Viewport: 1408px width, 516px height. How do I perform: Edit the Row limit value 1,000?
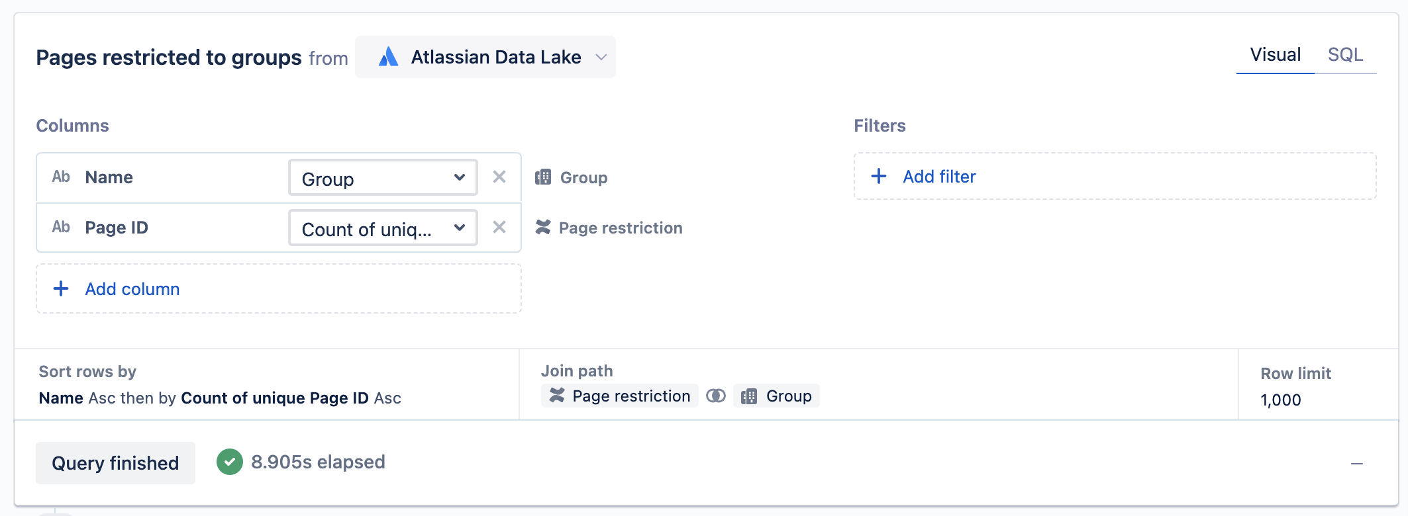[x=1281, y=400]
